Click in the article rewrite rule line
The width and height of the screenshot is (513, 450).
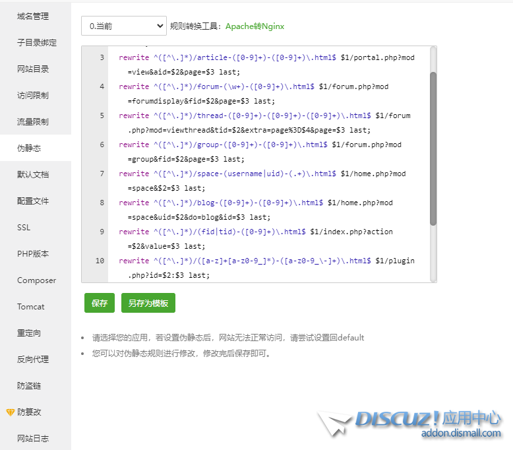(x=266, y=65)
